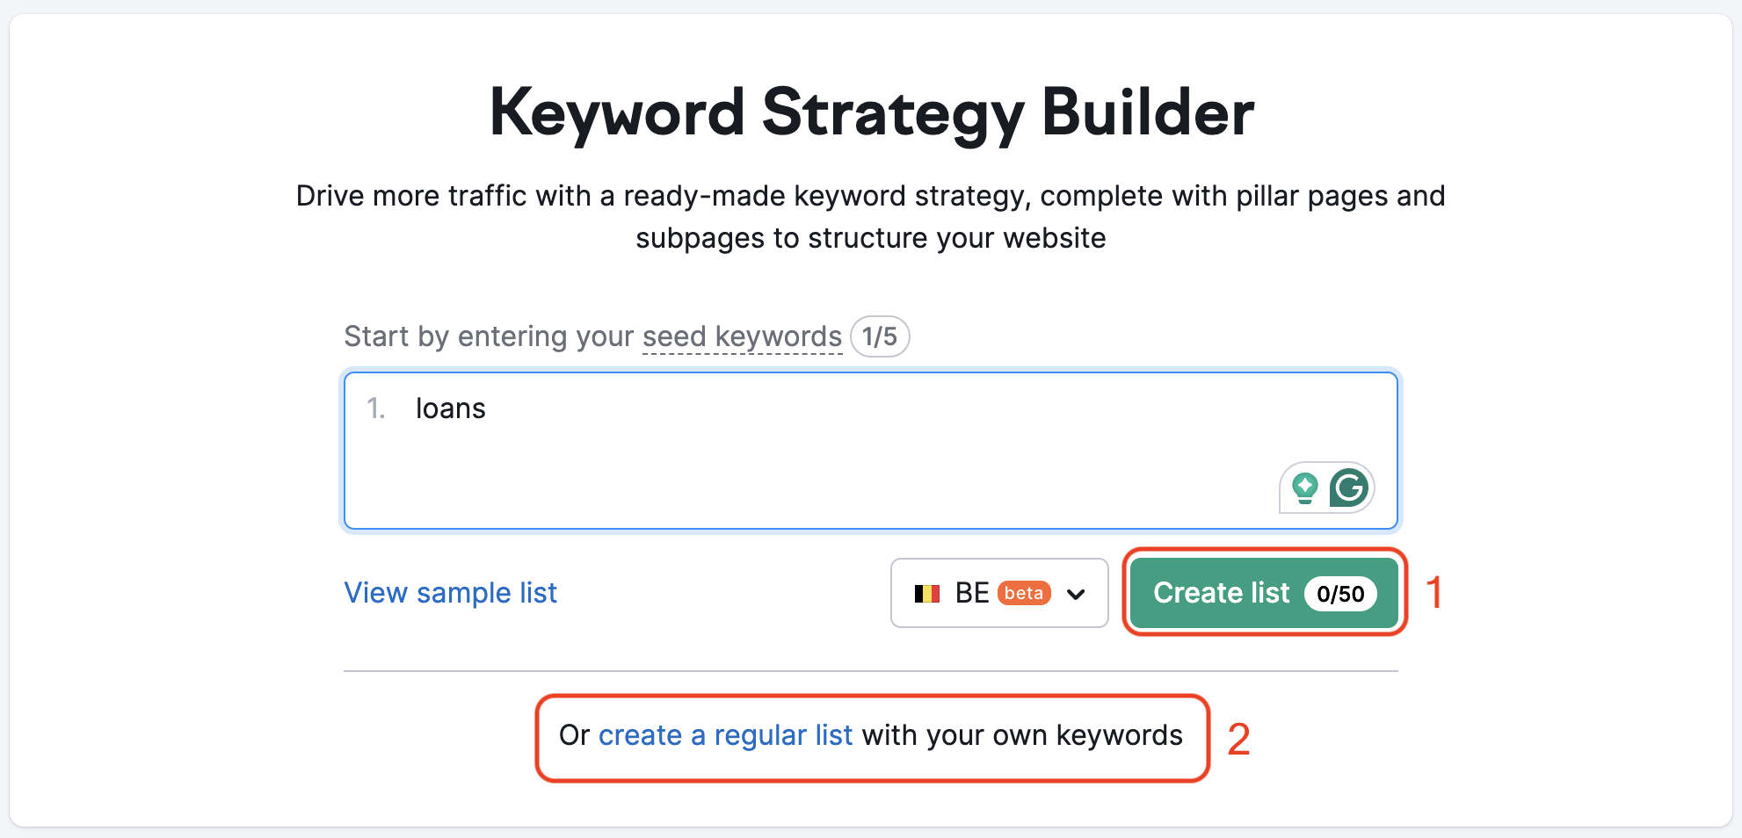
Task: Click the 0/50 counter badge
Action: point(1340,594)
